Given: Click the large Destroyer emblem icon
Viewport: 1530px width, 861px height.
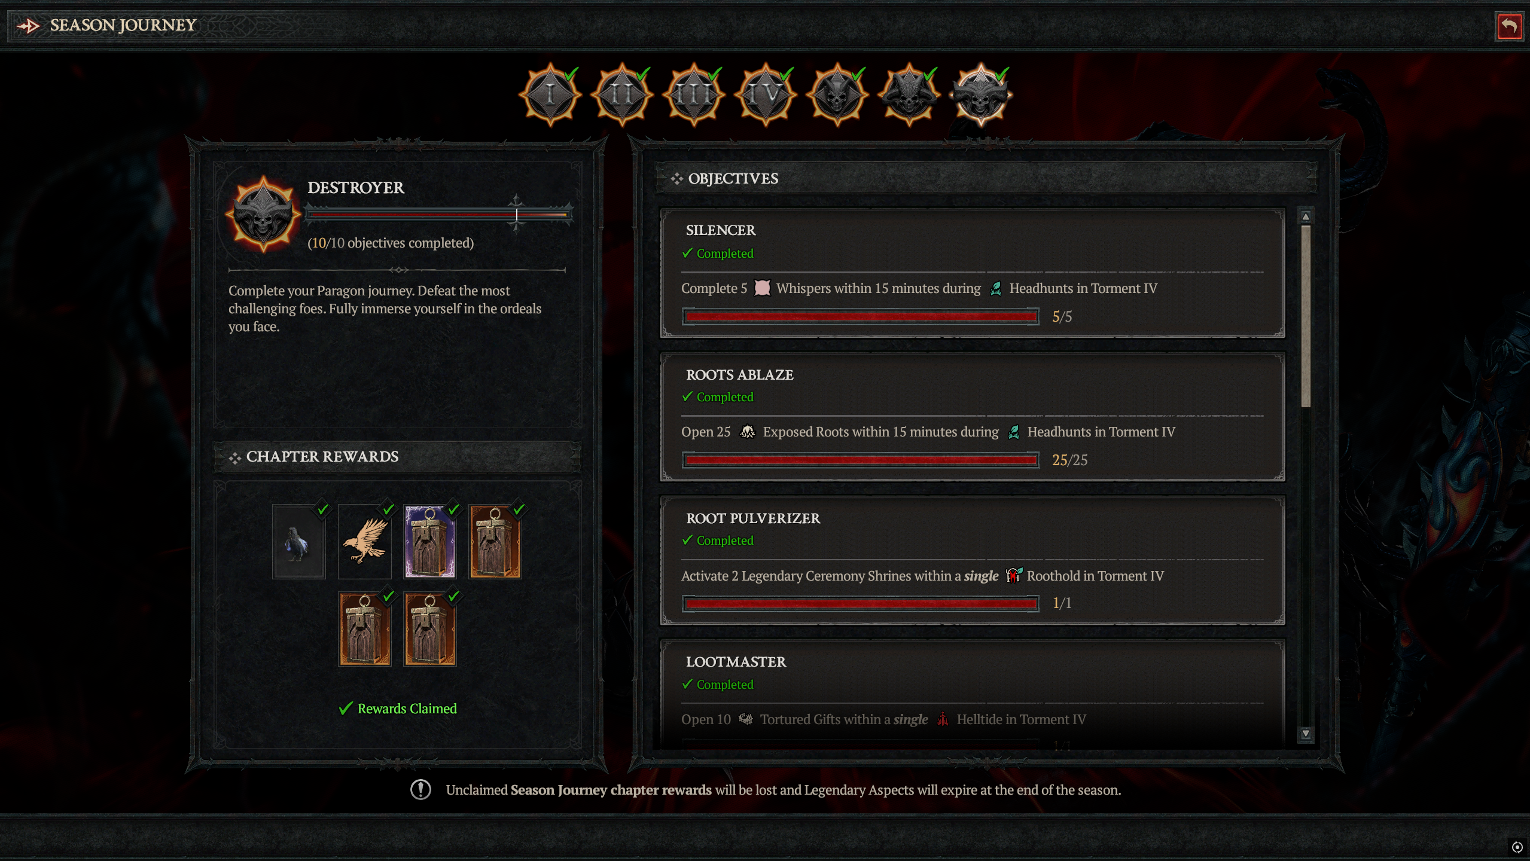Looking at the screenshot, I should click(263, 214).
